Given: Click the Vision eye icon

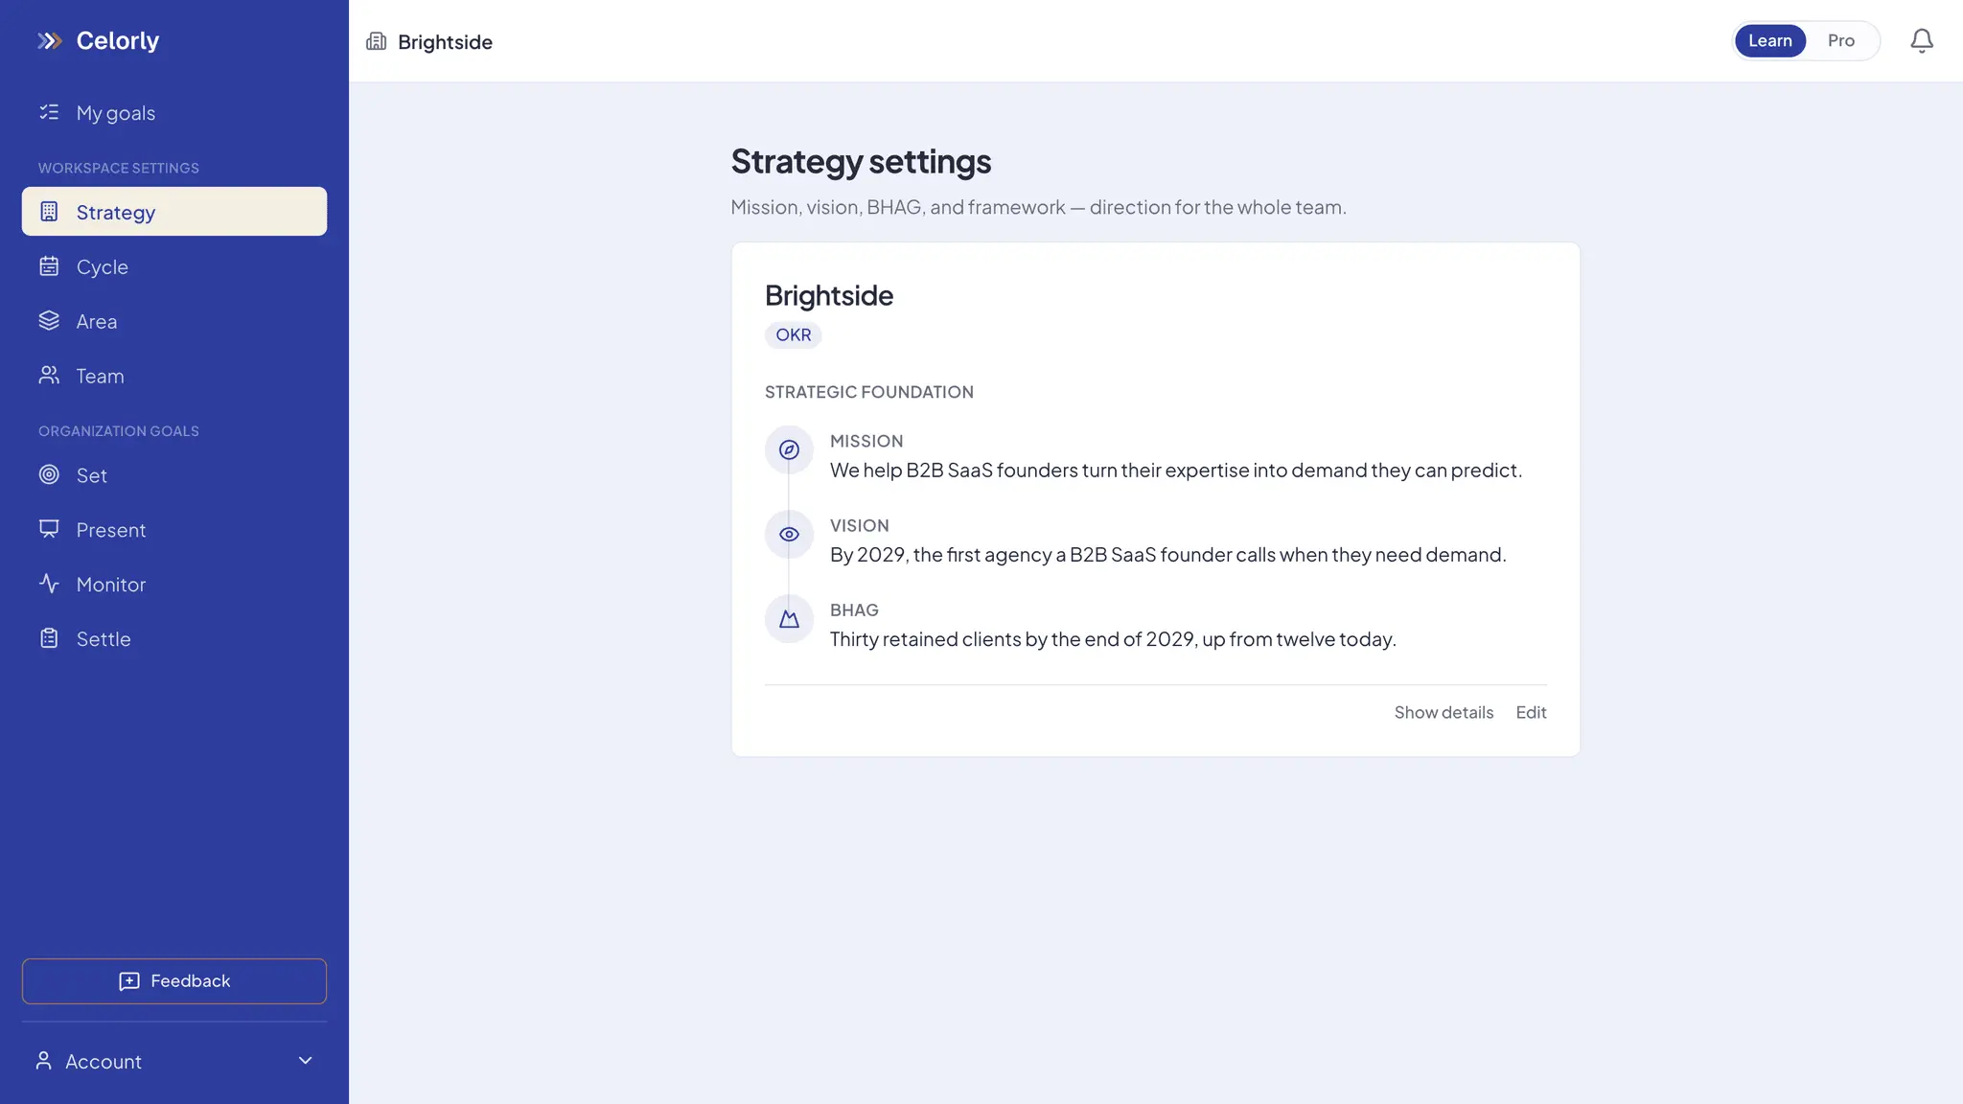Looking at the screenshot, I should (789, 534).
